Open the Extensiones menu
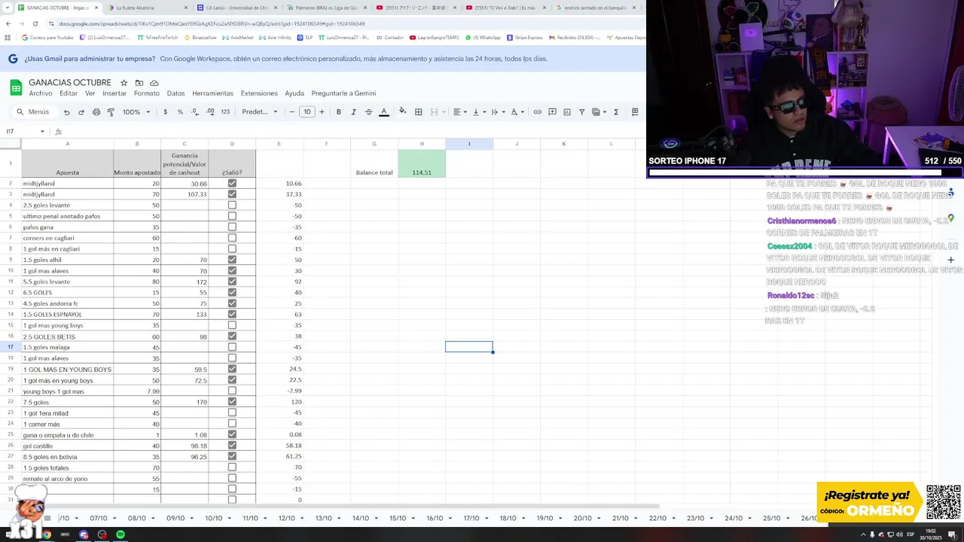Image resolution: width=964 pixels, height=542 pixels. pos(259,93)
